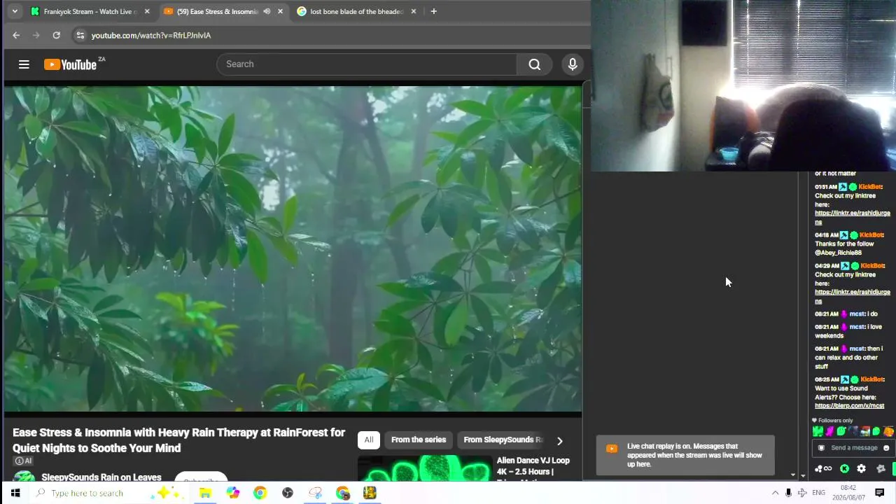Open Snipping Tool from taskbar
The image size is (896, 504).
(x=315, y=493)
